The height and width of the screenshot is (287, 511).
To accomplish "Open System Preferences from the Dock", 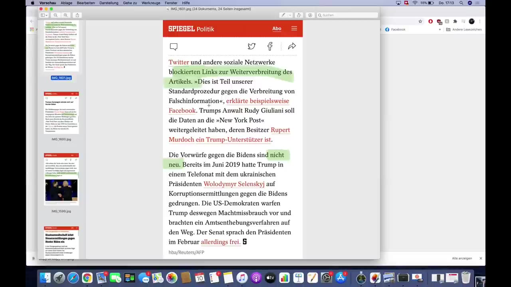I will (x=327, y=278).
